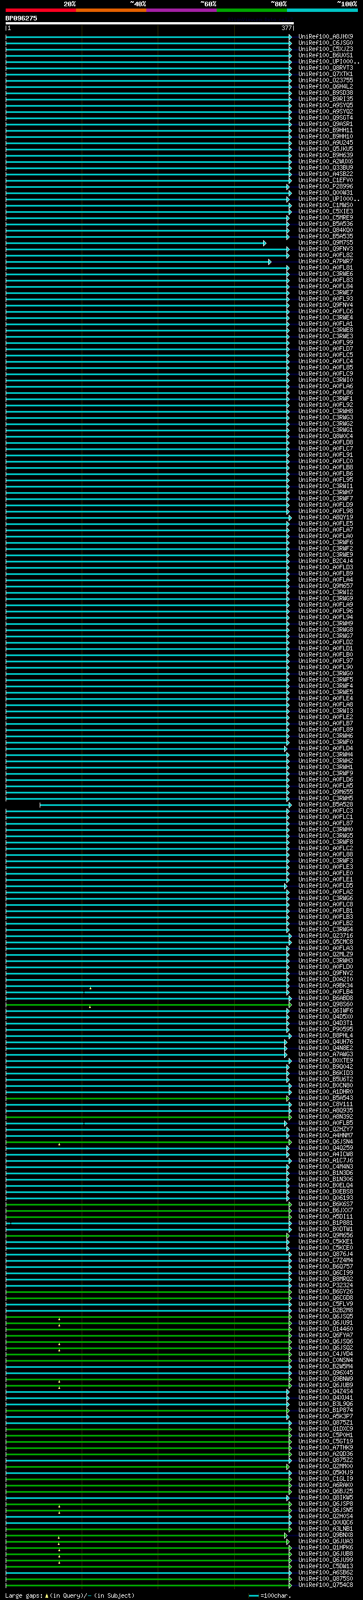Image resolution: width=363 pixels, height=1600 pixels.
Task: Click the label UniRef100_Q1DXC9
Action: click(326, 1429)
